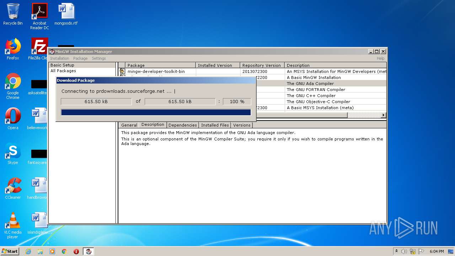This screenshot has height=256, width=455.
Task: Click the taskbar clock showing 6:04 PM
Action: [437, 251]
